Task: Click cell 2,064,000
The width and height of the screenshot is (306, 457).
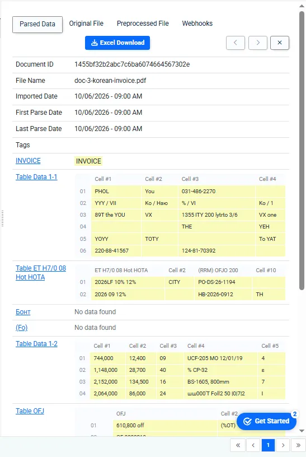Action: click(108, 394)
